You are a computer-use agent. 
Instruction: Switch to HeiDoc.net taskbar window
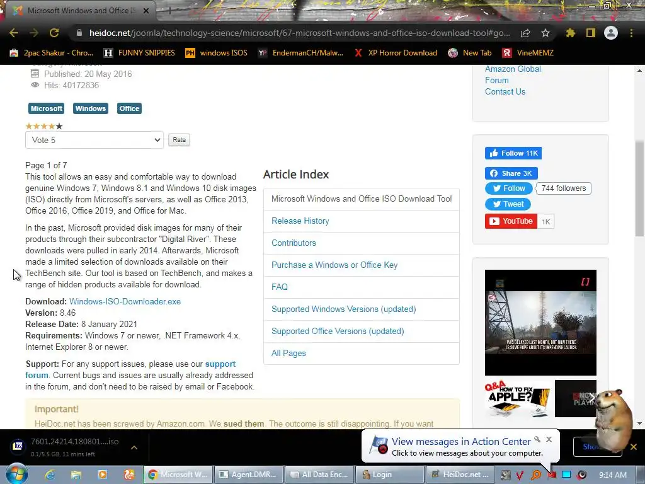click(460, 475)
